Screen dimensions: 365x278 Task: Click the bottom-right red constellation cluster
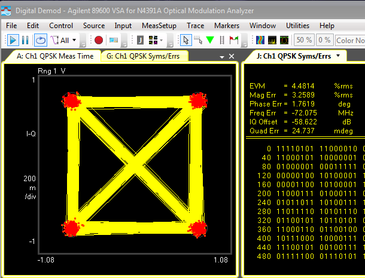click(198, 229)
